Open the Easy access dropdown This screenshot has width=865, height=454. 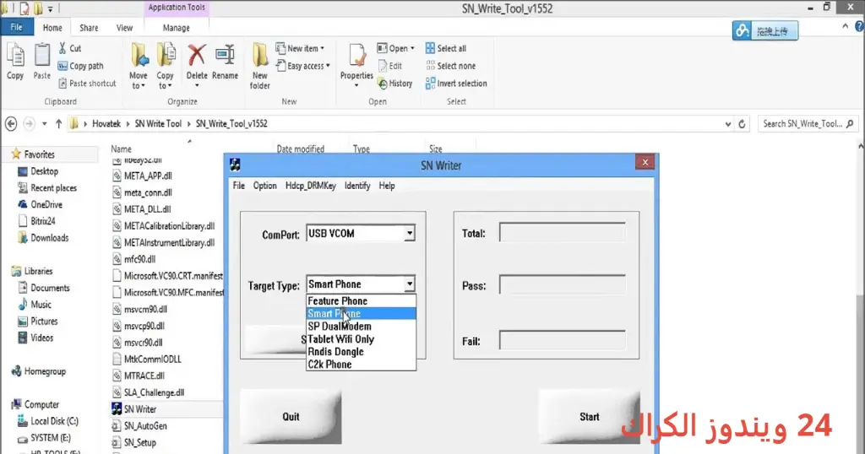click(303, 66)
